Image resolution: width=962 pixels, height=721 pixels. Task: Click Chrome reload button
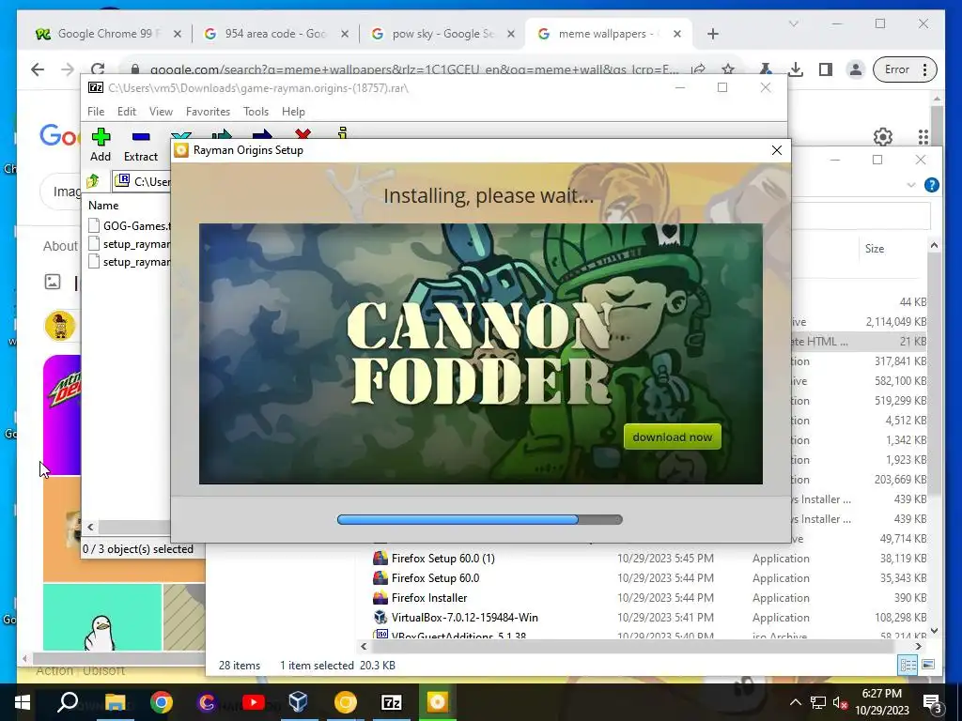click(x=98, y=69)
